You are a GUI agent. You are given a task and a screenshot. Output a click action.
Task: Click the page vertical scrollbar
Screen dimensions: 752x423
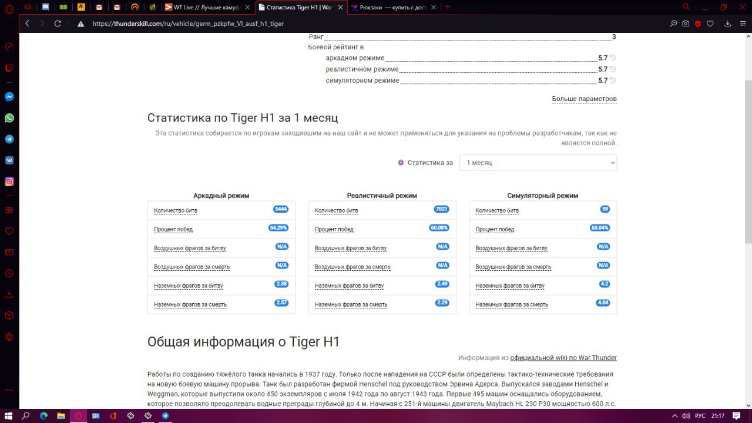tap(748, 162)
